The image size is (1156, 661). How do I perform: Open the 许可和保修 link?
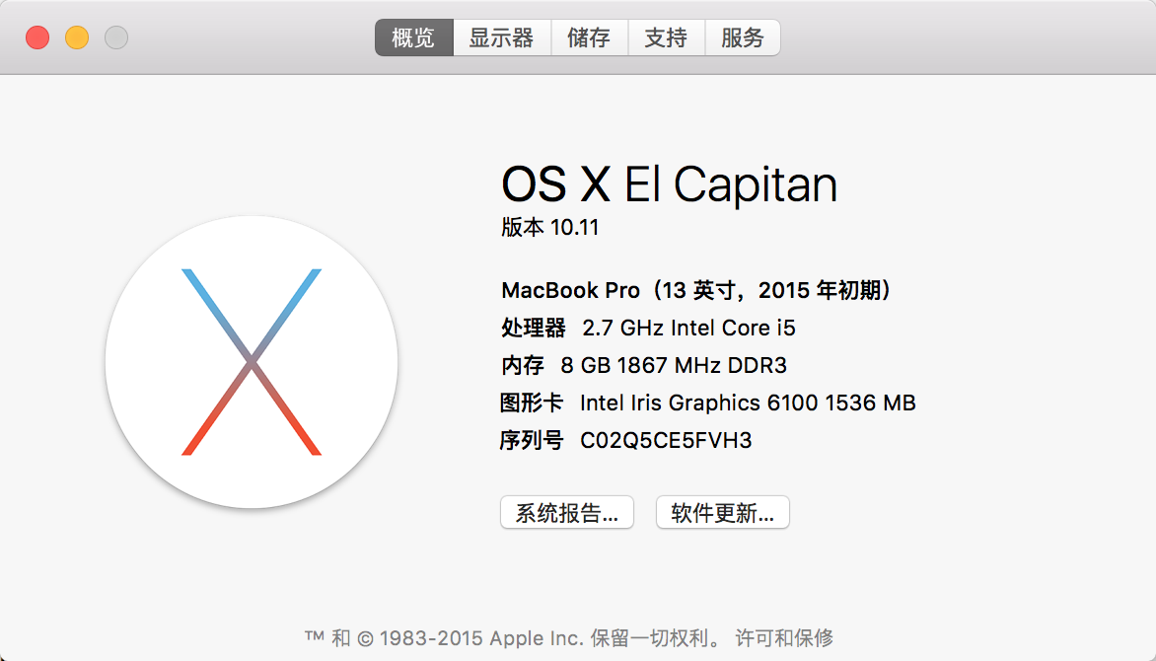pyautogui.click(x=784, y=638)
